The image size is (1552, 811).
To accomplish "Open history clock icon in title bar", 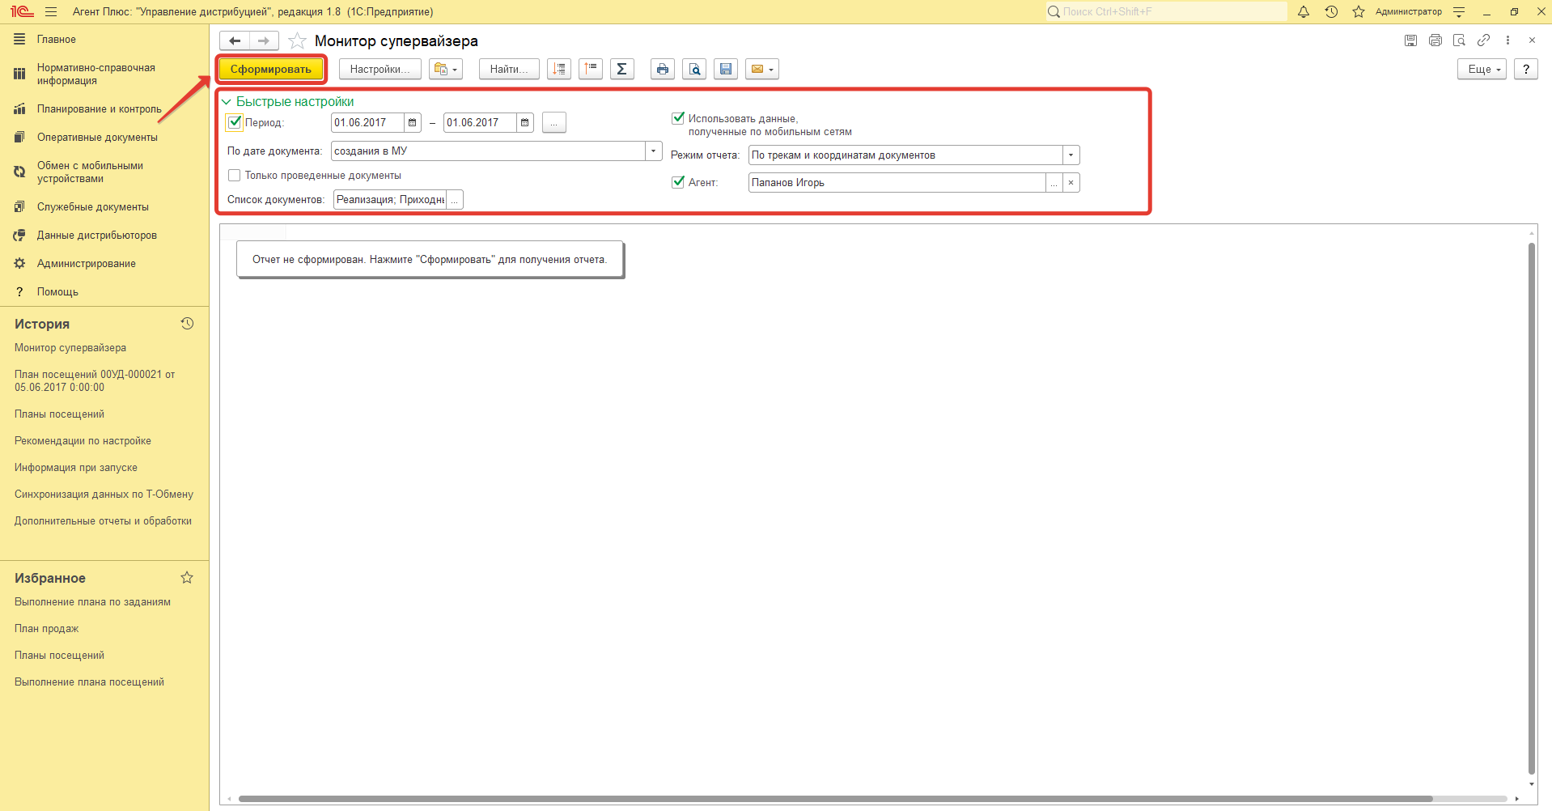I will tap(1331, 11).
